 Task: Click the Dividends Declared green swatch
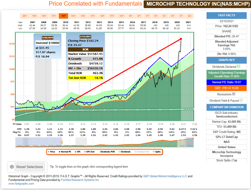pyautogui.click(x=238, y=66)
